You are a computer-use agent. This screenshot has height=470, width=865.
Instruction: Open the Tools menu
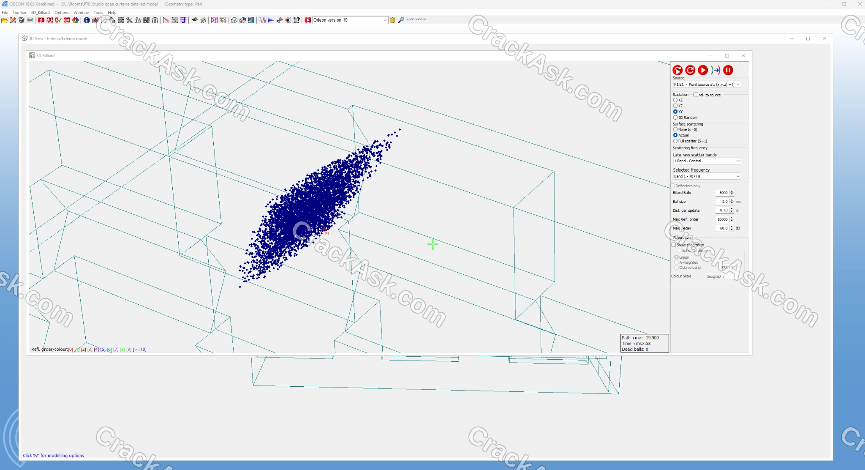tap(98, 13)
